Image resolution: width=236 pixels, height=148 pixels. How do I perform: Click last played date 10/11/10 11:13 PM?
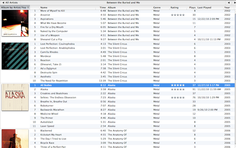(x=209, y=39)
